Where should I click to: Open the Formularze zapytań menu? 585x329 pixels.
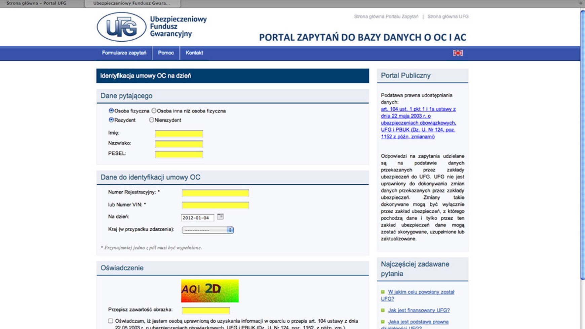click(124, 53)
